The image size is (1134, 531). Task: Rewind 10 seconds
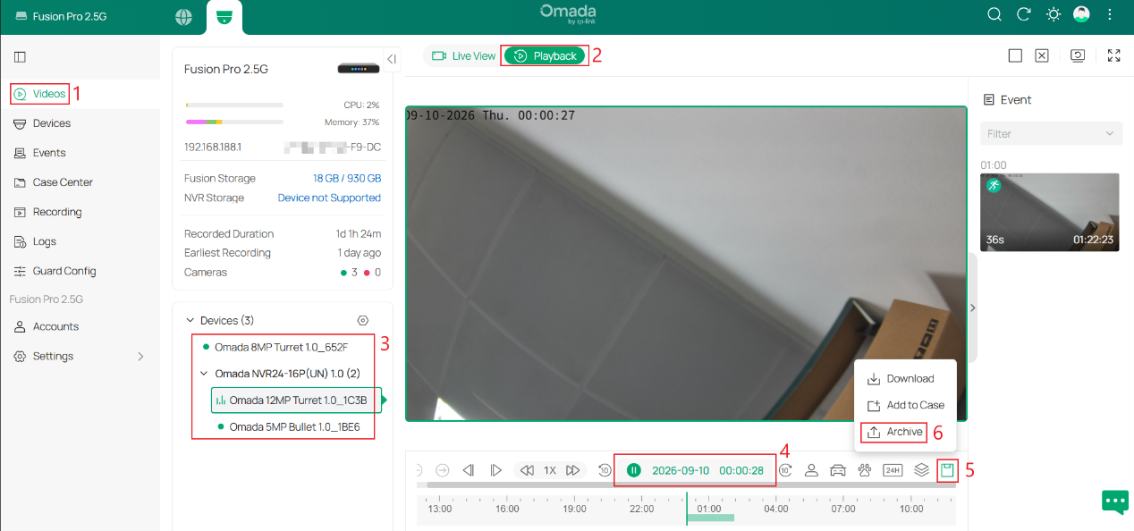605,470
